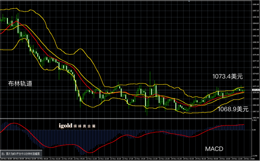This screenshot has height=161, width=260.
Task: Click the divider between price and MACD panes
Action: (x=126, y=119)
